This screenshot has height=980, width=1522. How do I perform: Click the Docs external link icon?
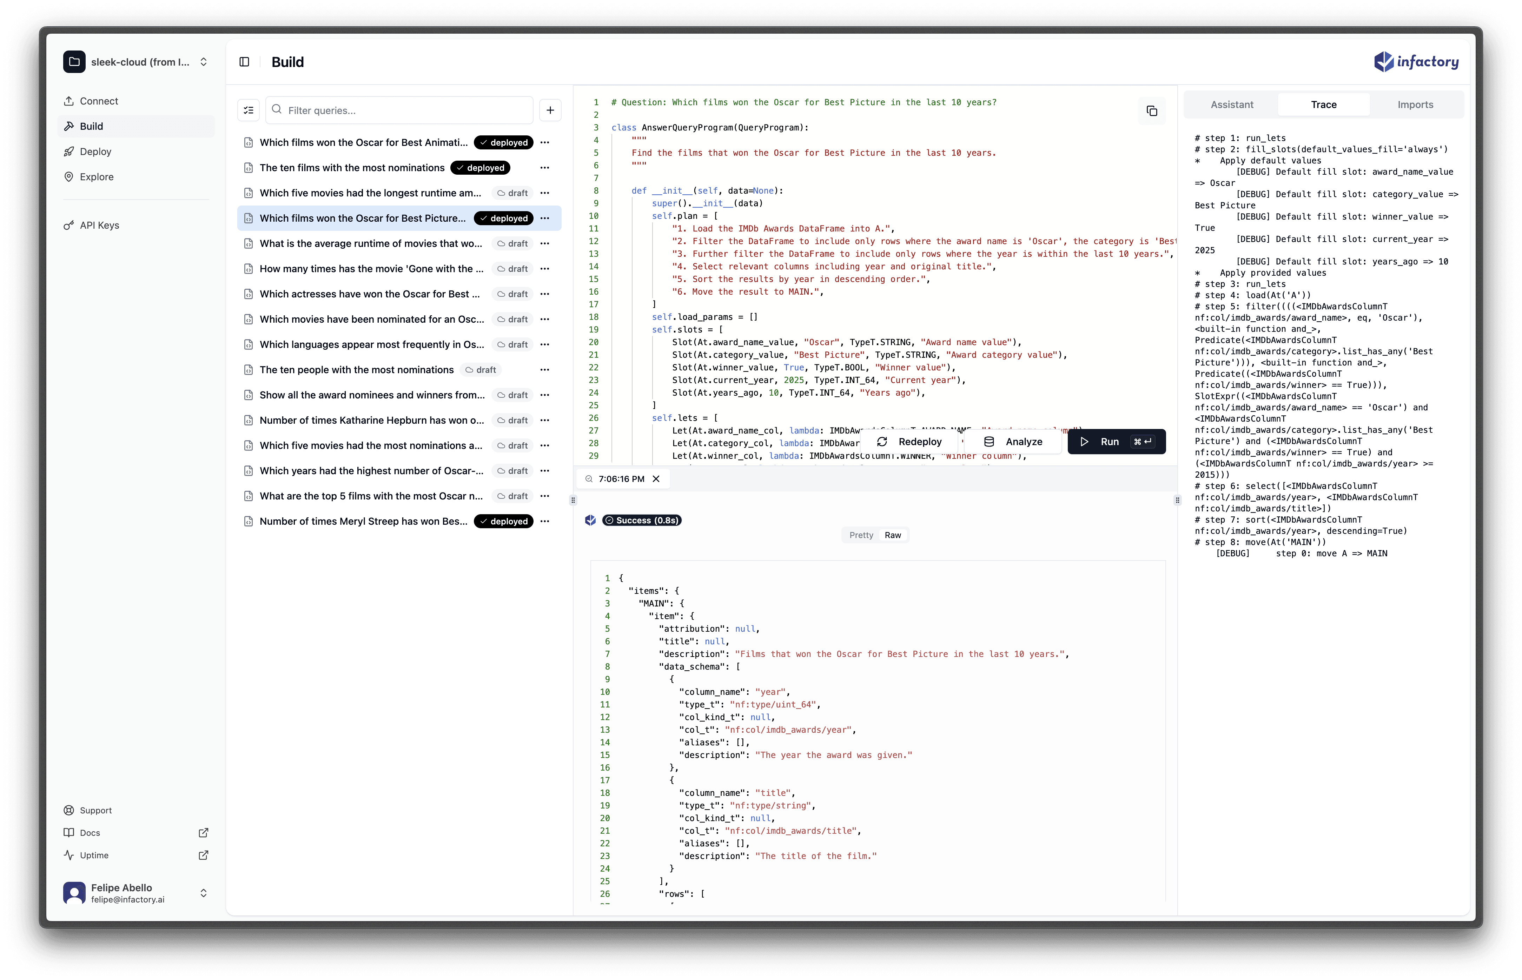[203, 832]
